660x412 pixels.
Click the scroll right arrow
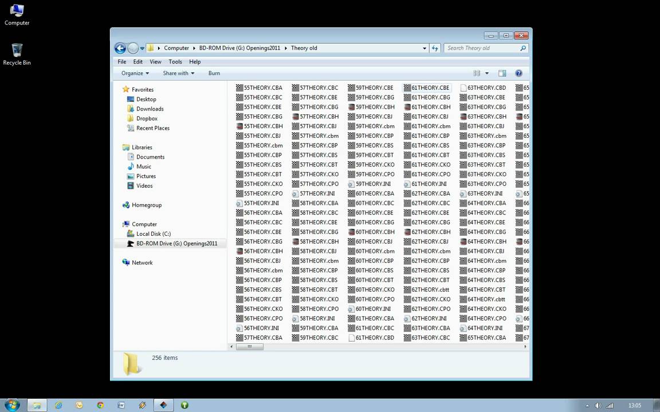coord(525,347)
